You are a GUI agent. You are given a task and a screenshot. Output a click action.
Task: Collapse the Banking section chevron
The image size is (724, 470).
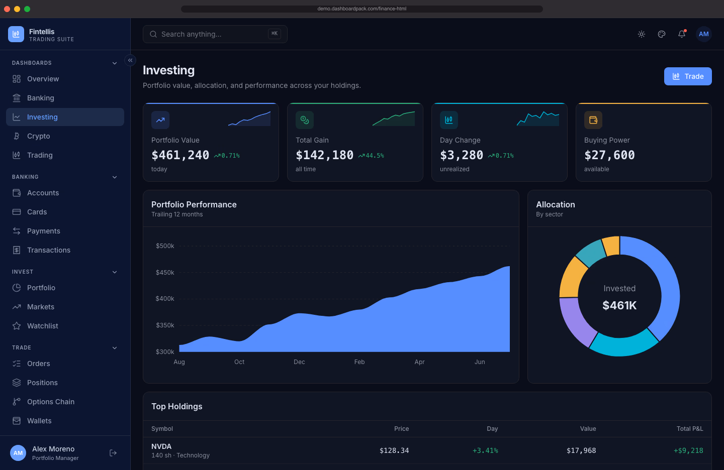(115, 177)
